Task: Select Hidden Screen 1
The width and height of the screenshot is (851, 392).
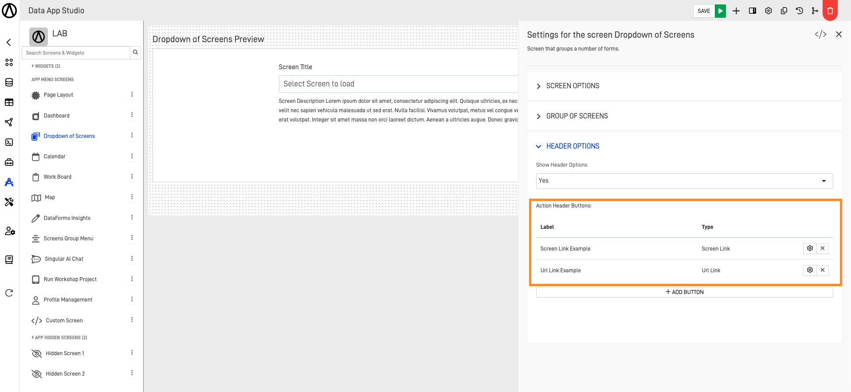Action: pos(65,353)
